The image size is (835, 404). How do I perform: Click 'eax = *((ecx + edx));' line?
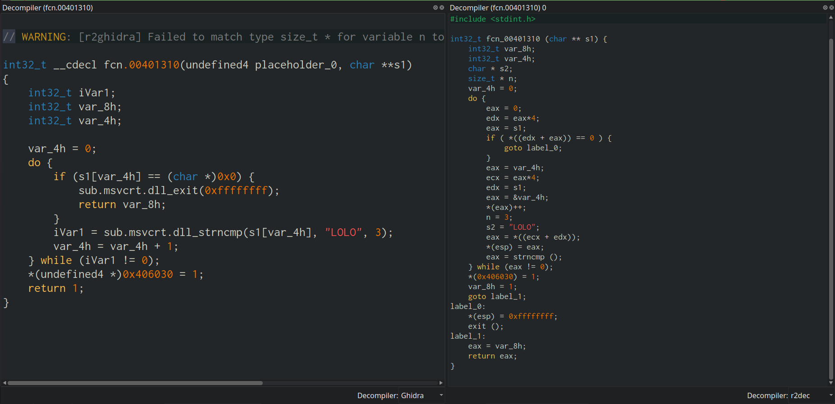click(x=533, y=237)
